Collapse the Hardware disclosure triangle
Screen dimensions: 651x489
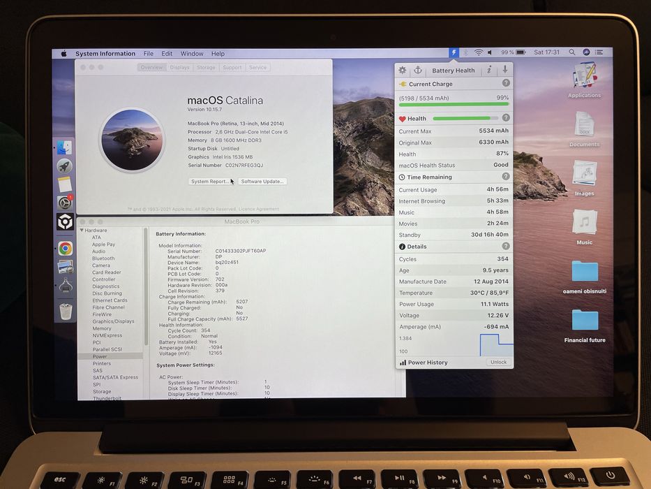(82, 230)
